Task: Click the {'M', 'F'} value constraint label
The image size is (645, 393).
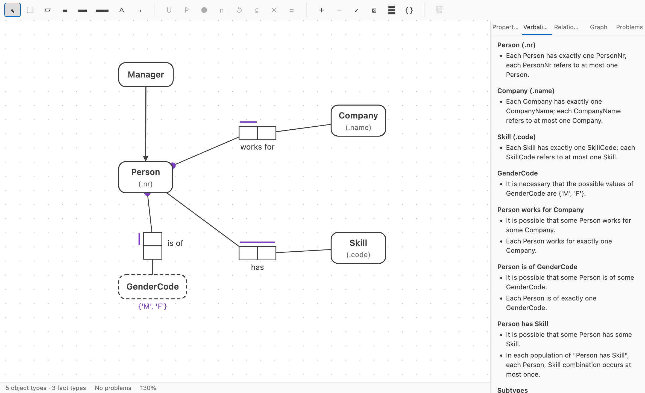Action: point(153,306)
